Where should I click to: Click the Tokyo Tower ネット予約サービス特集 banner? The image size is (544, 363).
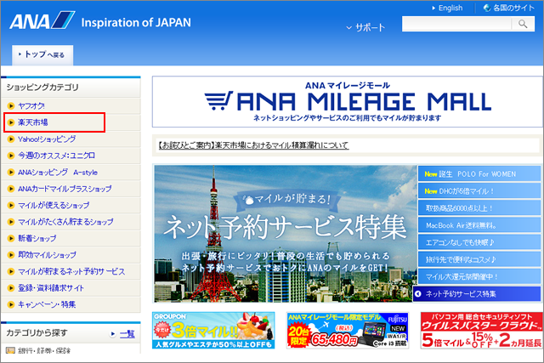[x=286, y=234]
